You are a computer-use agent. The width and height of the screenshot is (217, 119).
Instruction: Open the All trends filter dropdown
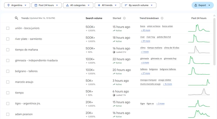point(107,5)
